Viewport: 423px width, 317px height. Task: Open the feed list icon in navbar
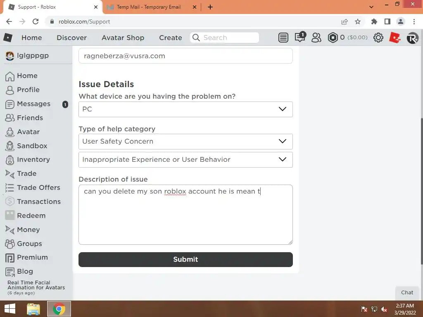283,38
